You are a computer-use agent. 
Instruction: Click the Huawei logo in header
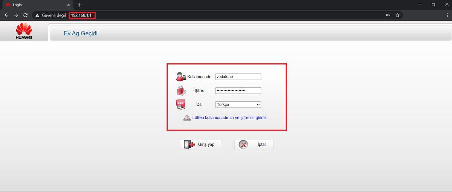point(24,31)
